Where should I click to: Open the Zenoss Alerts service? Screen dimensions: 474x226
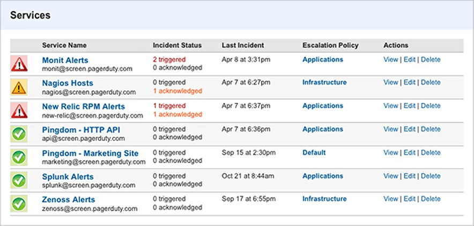(x=68, y=199)
